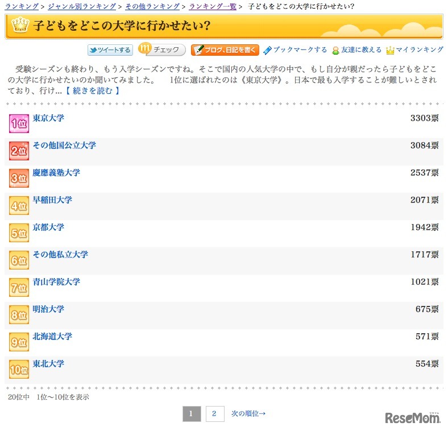Screen dimensions: 448x431
Task: Open ジャンル別ランキング breadcrumb
Action: tap(82, 6)
